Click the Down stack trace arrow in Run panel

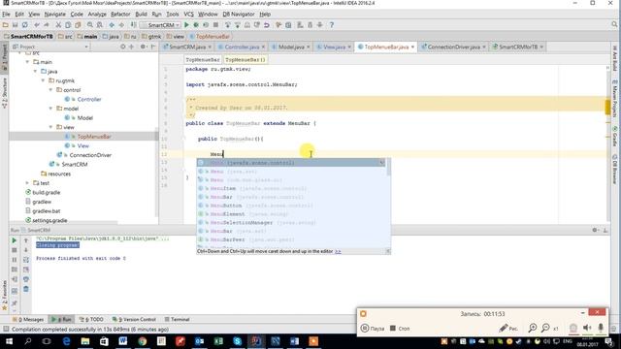click(26, 250)
